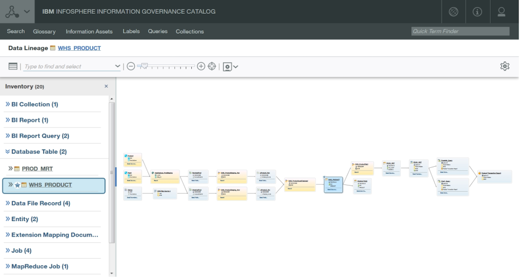Select the Crosstab_Query node in the graph
The height and width of the screenshot is (278, 521).
[452, 167]
